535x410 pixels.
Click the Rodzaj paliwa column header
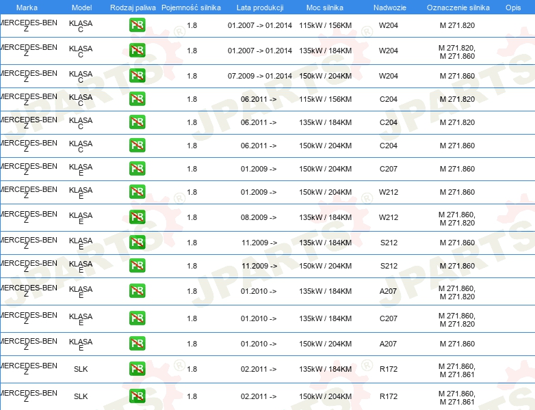133,8
